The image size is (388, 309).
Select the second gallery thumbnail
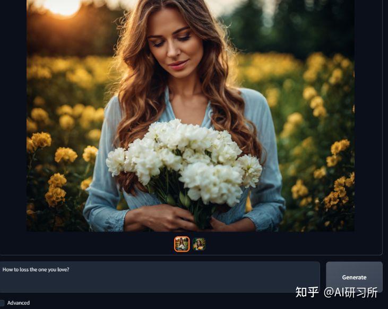199,244
